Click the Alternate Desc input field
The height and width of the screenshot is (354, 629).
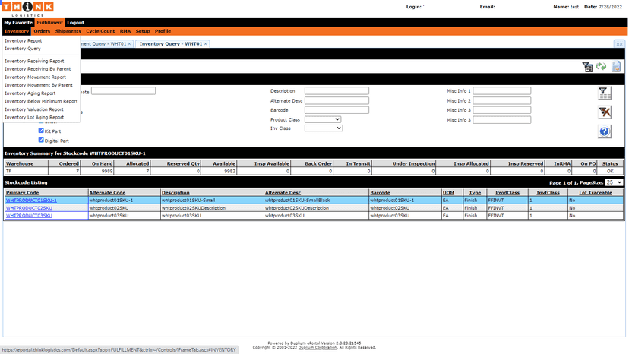[x=337, y=100]
